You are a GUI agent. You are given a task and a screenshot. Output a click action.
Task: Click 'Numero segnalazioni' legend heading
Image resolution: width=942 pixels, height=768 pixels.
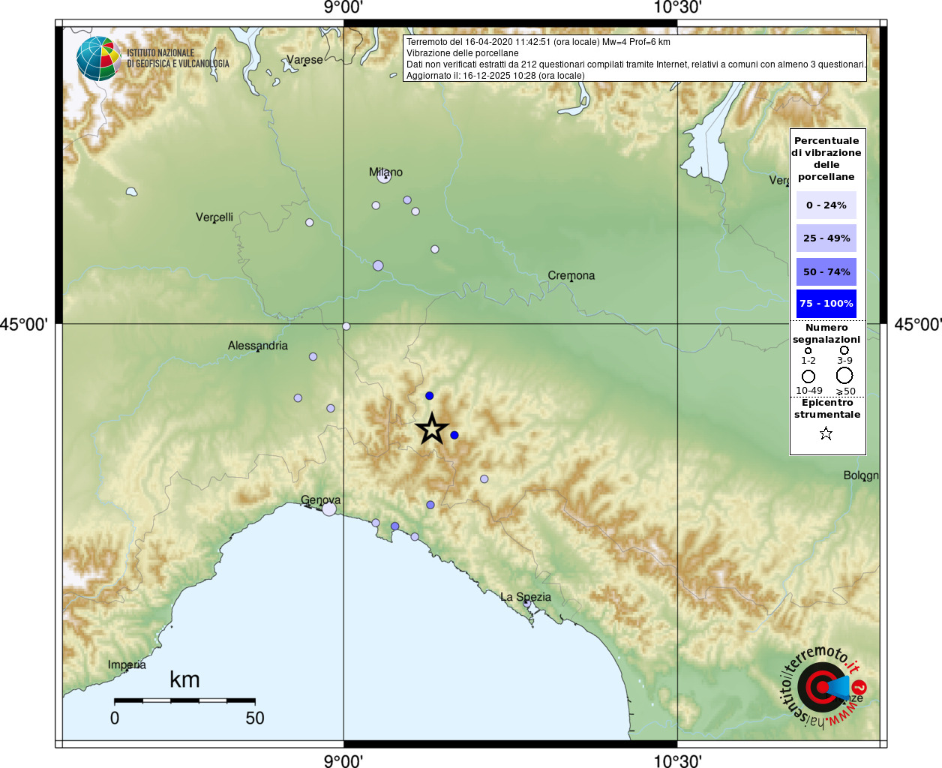coord(826,333)
